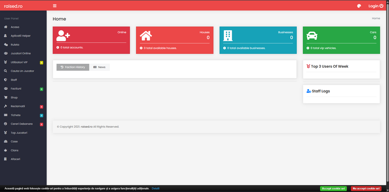This screenshot has width=389, height=192.
Task: Open the theme color palette icon
Action: pyautogui.click(x=359, y=6)
